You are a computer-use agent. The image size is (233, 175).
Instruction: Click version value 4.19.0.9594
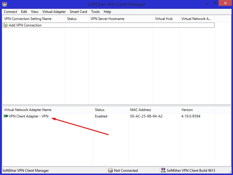191,116
